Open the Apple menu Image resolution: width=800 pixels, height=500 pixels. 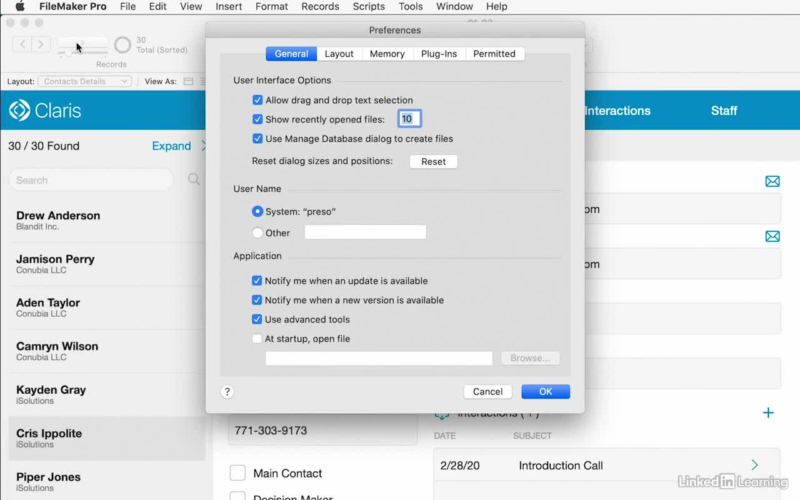pos(19,6)
